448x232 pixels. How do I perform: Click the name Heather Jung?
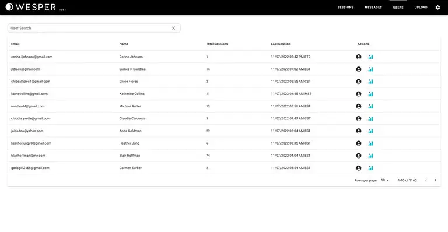129,143
